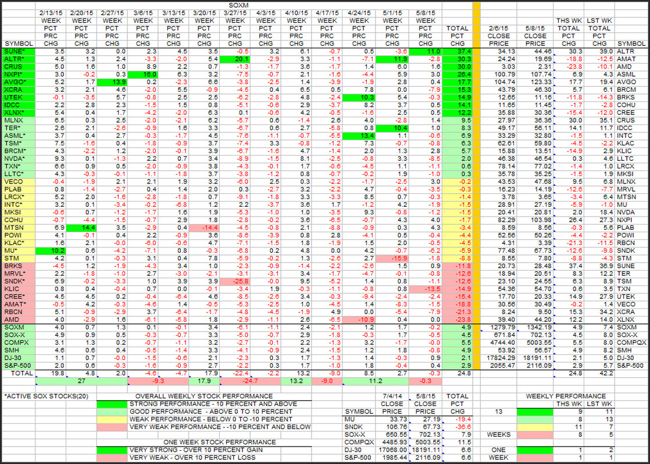Screen dimensions: 650x464
Task: Click the 2055.47 S&P-500 close price
Action: click(502, 365)
